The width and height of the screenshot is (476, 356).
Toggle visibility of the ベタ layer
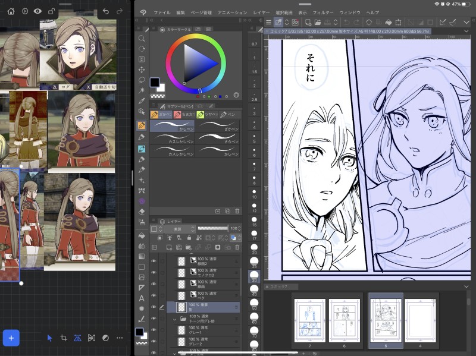[x=154, y=294]
